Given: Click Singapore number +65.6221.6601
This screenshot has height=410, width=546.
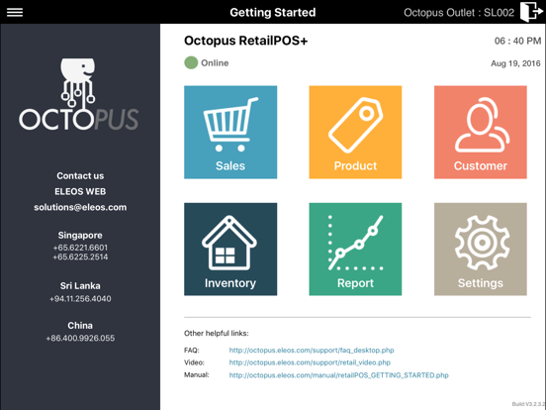Looking at the screenshot, I should click(80, 248).
